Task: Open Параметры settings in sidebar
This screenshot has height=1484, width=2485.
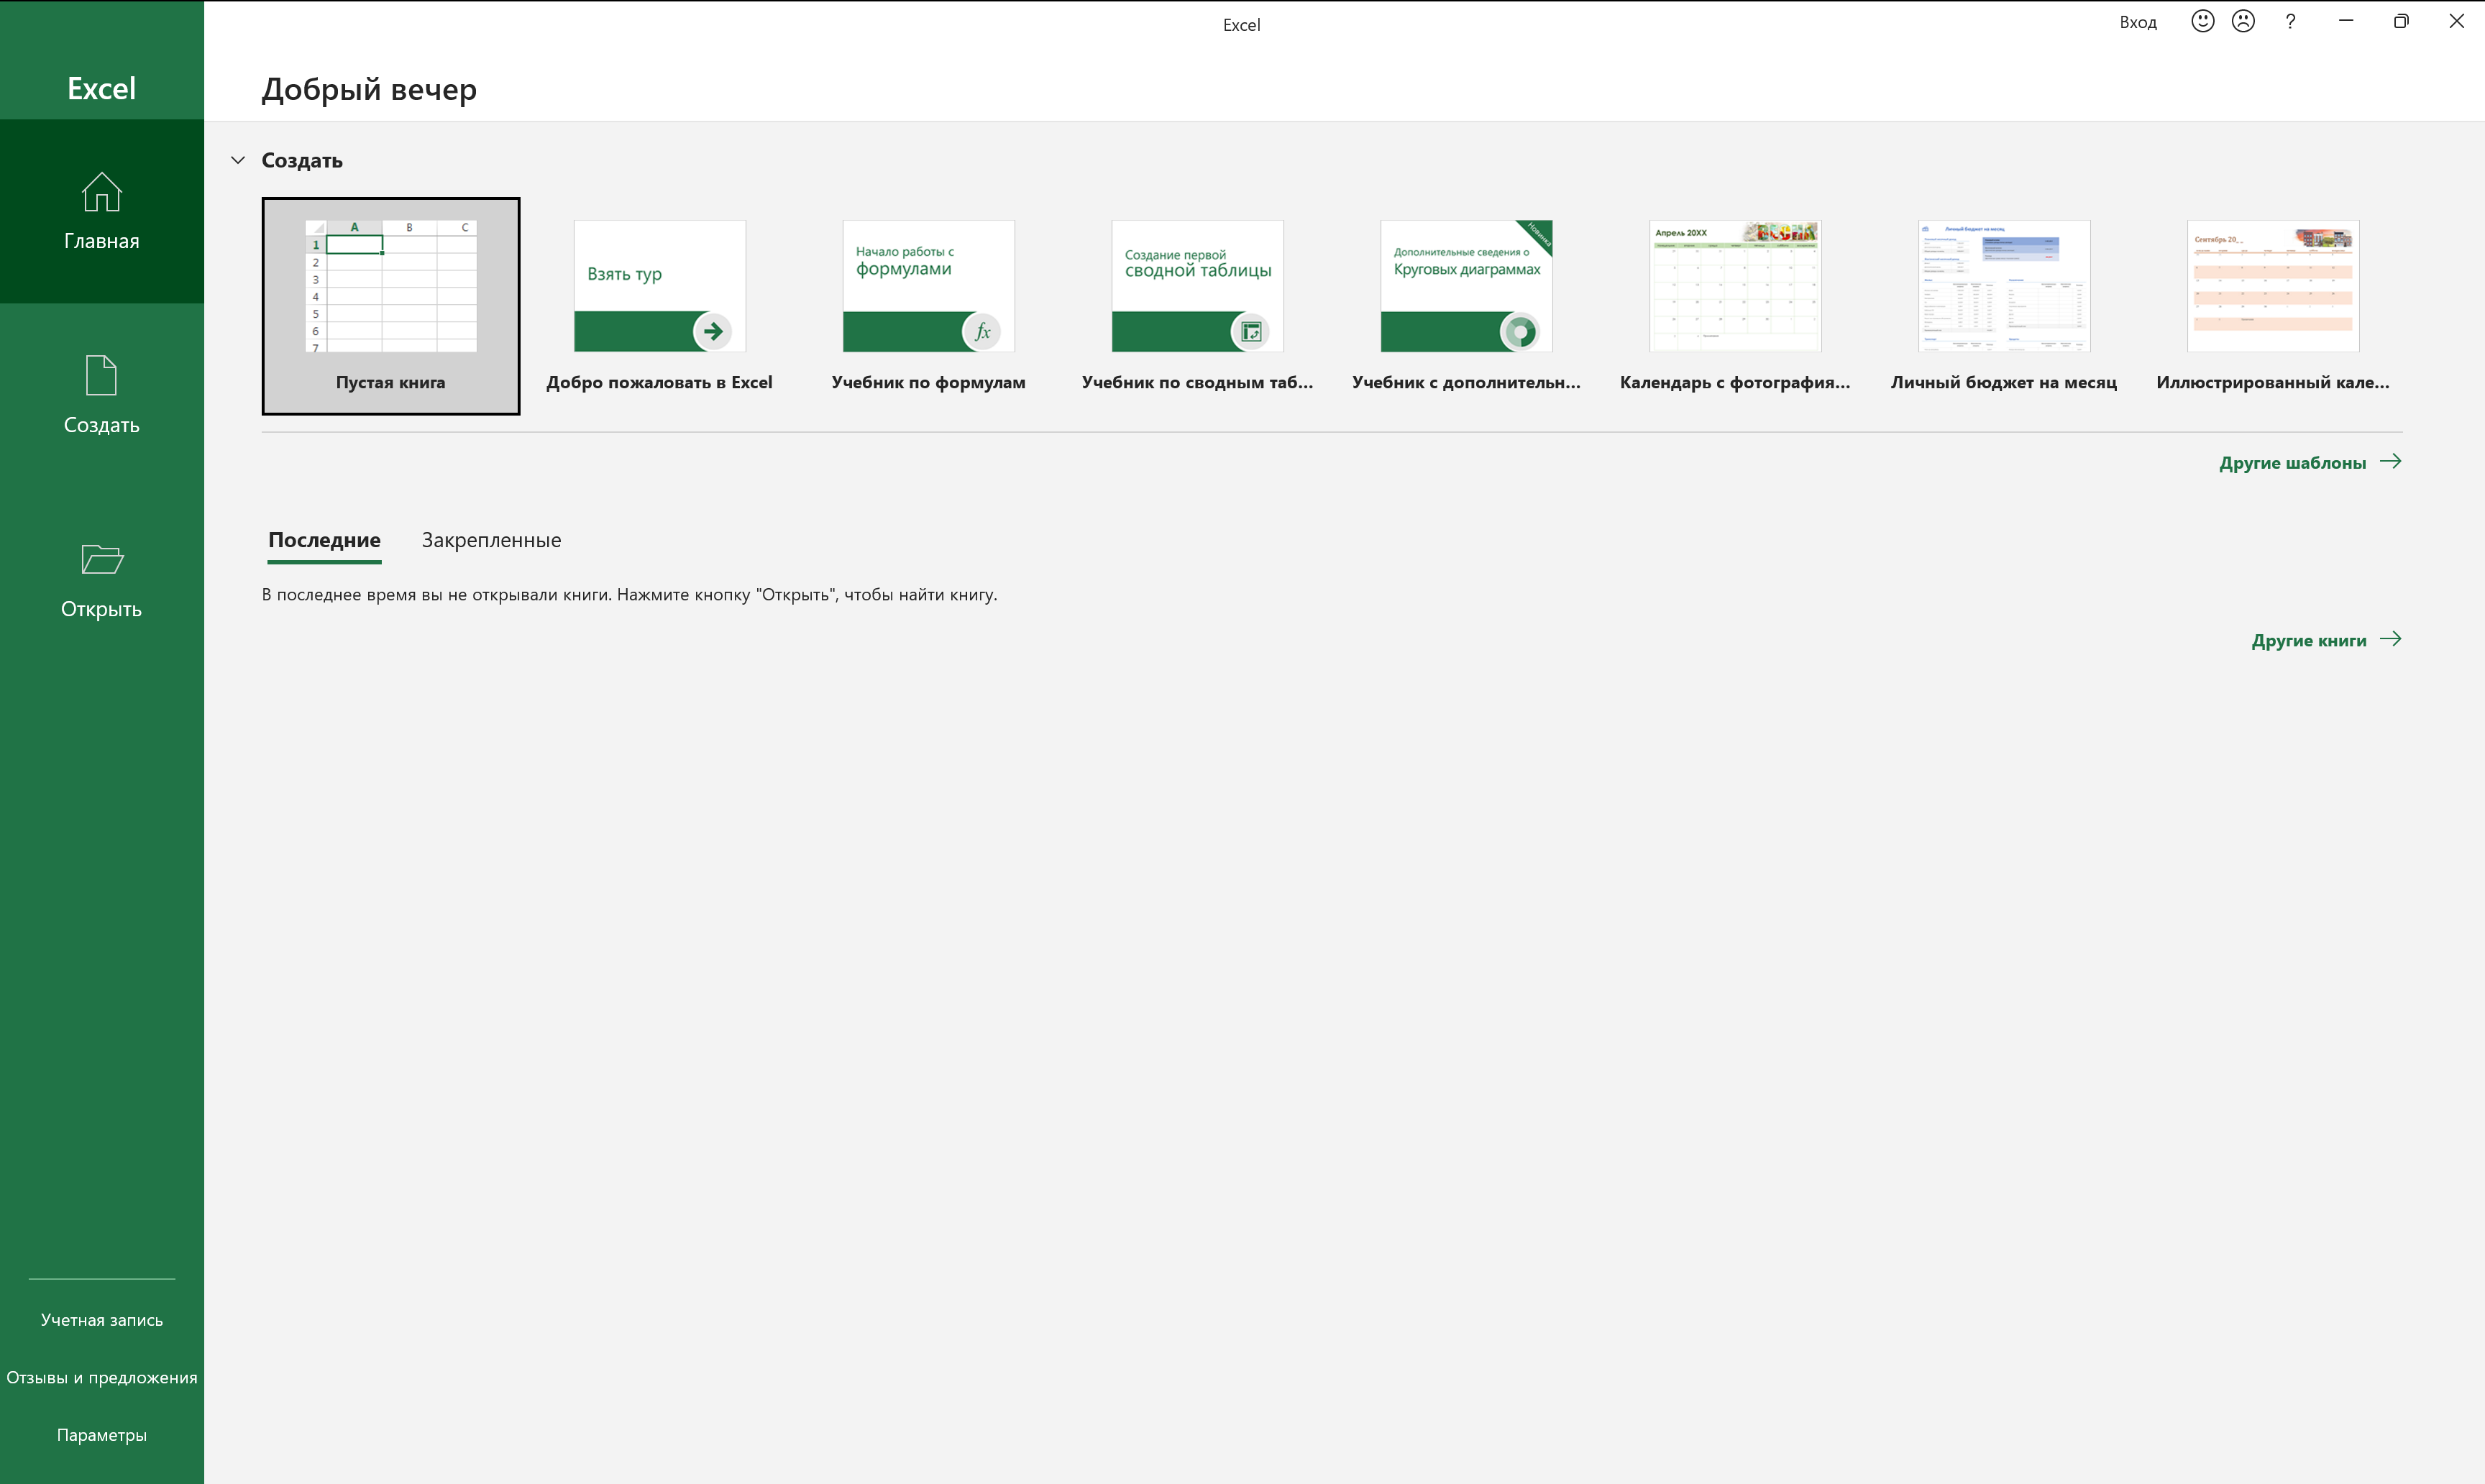Action: [101, 1435]
